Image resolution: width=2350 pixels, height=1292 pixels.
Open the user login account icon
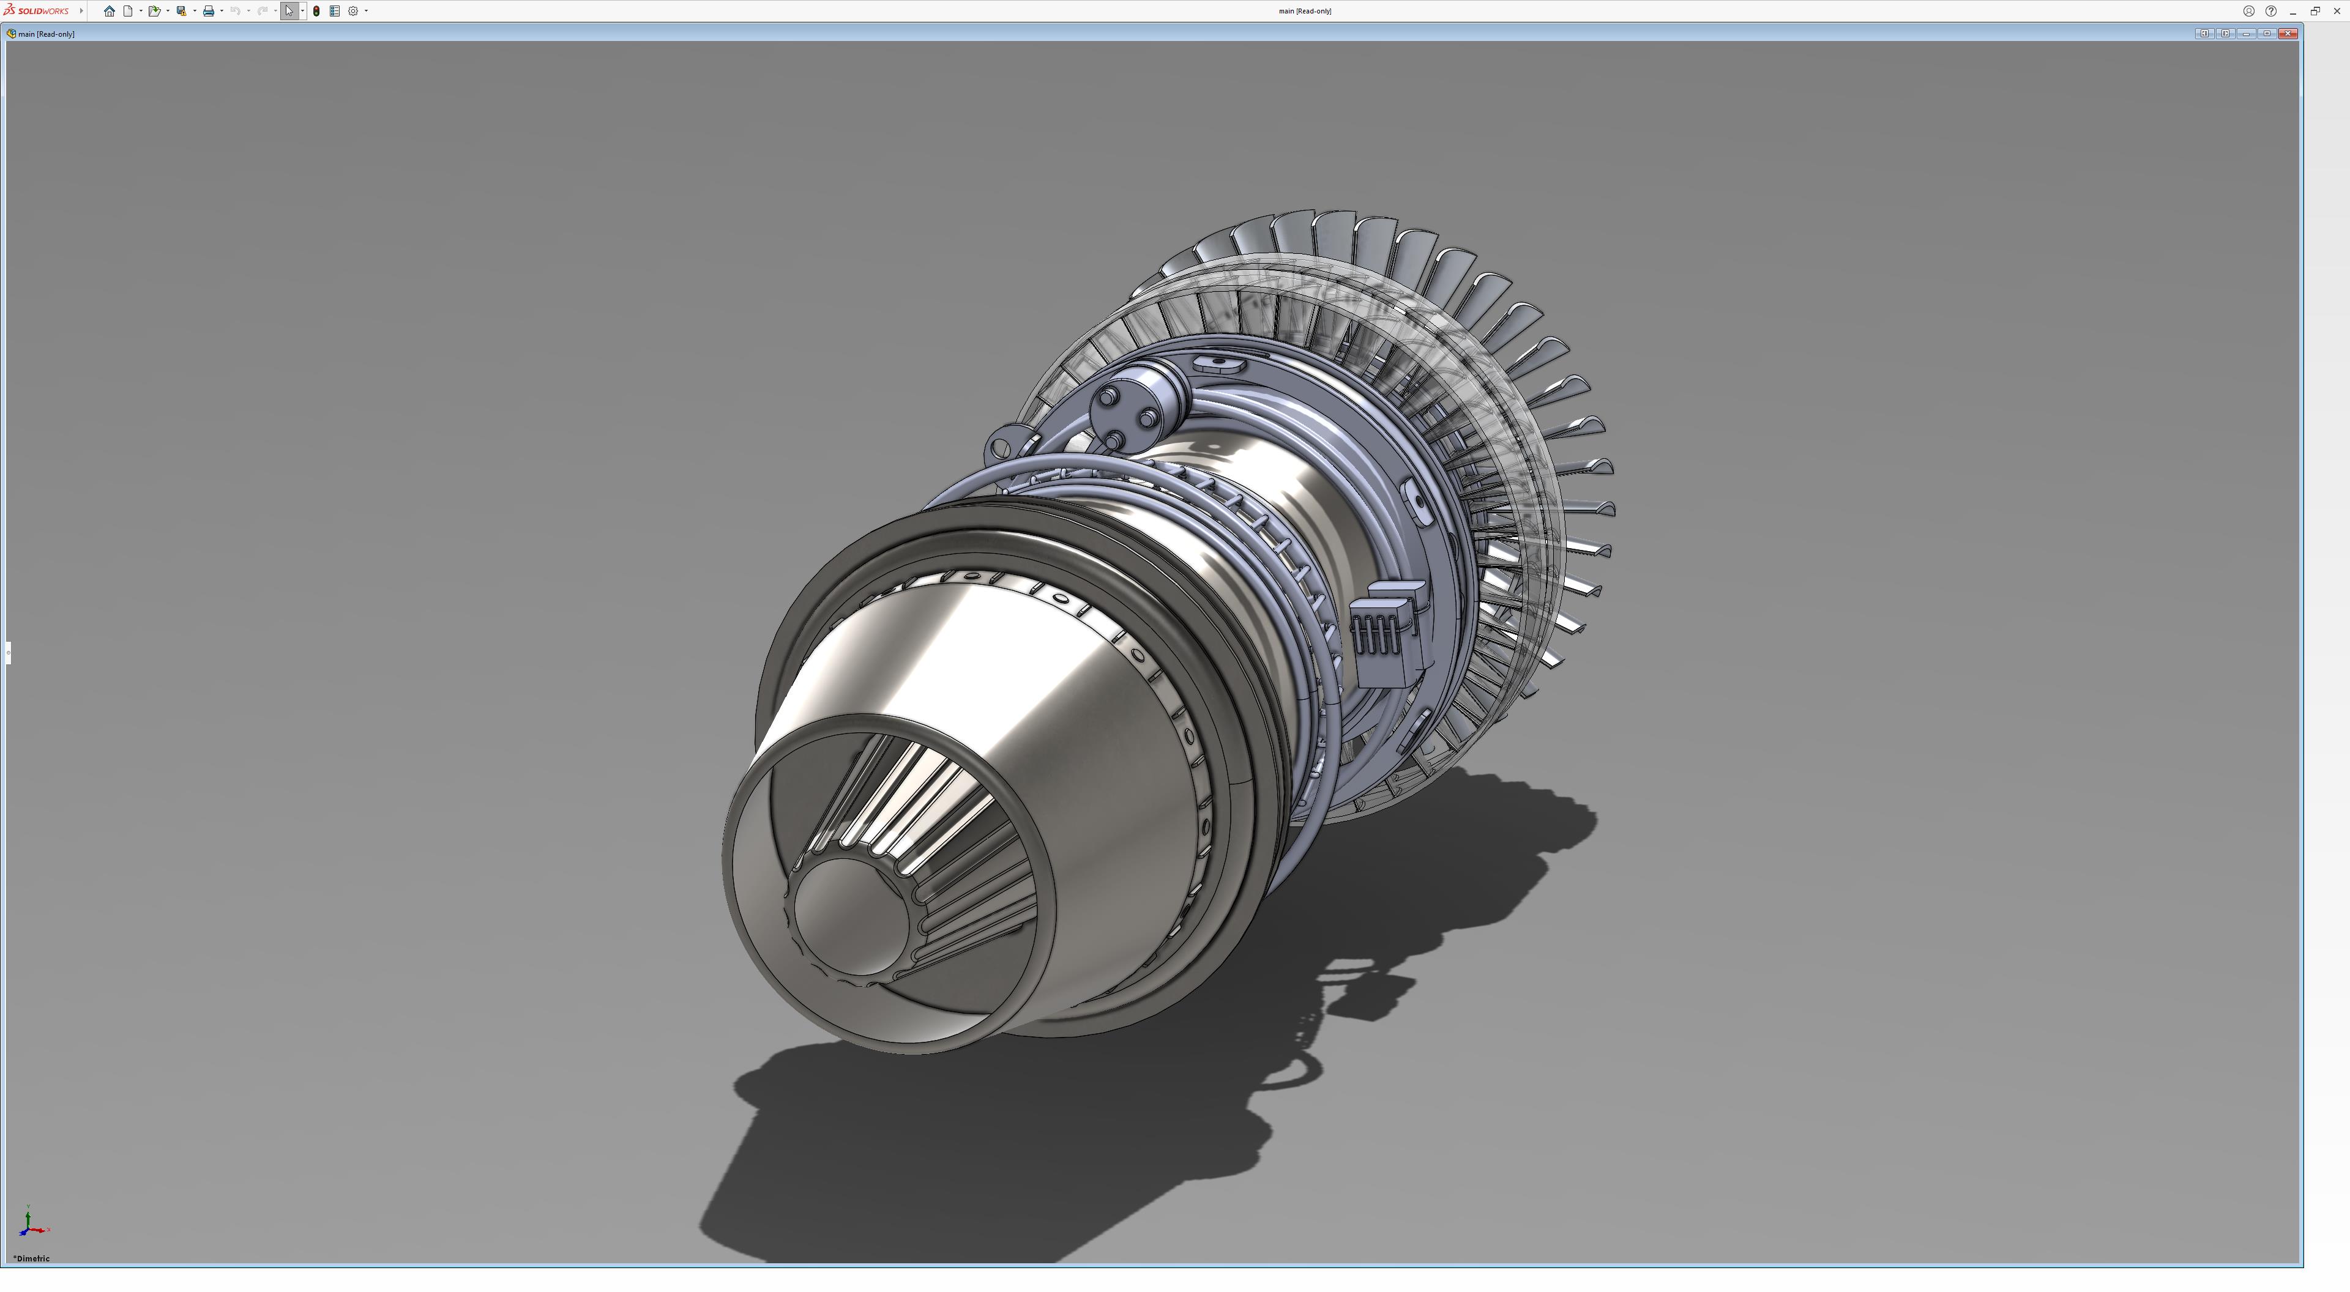tap(2249, 11)
